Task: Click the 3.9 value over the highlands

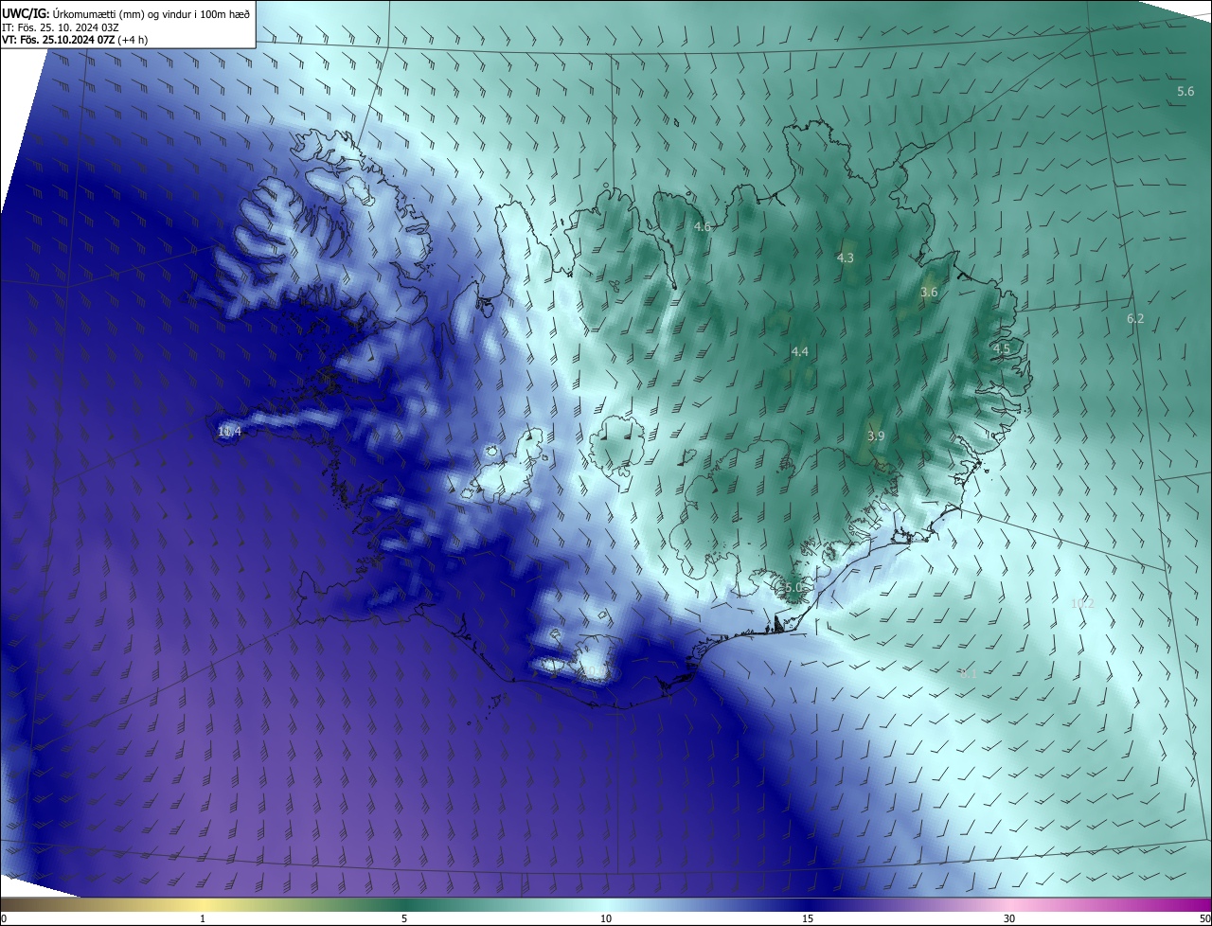Action: point(876,436)
